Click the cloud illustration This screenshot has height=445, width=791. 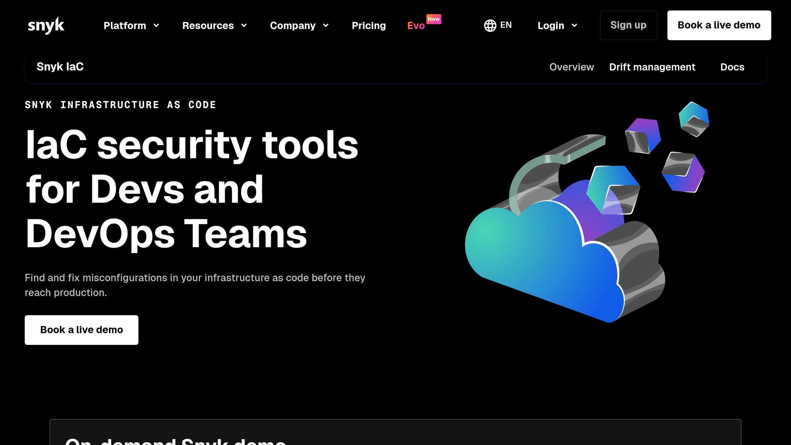coord(587,212)
